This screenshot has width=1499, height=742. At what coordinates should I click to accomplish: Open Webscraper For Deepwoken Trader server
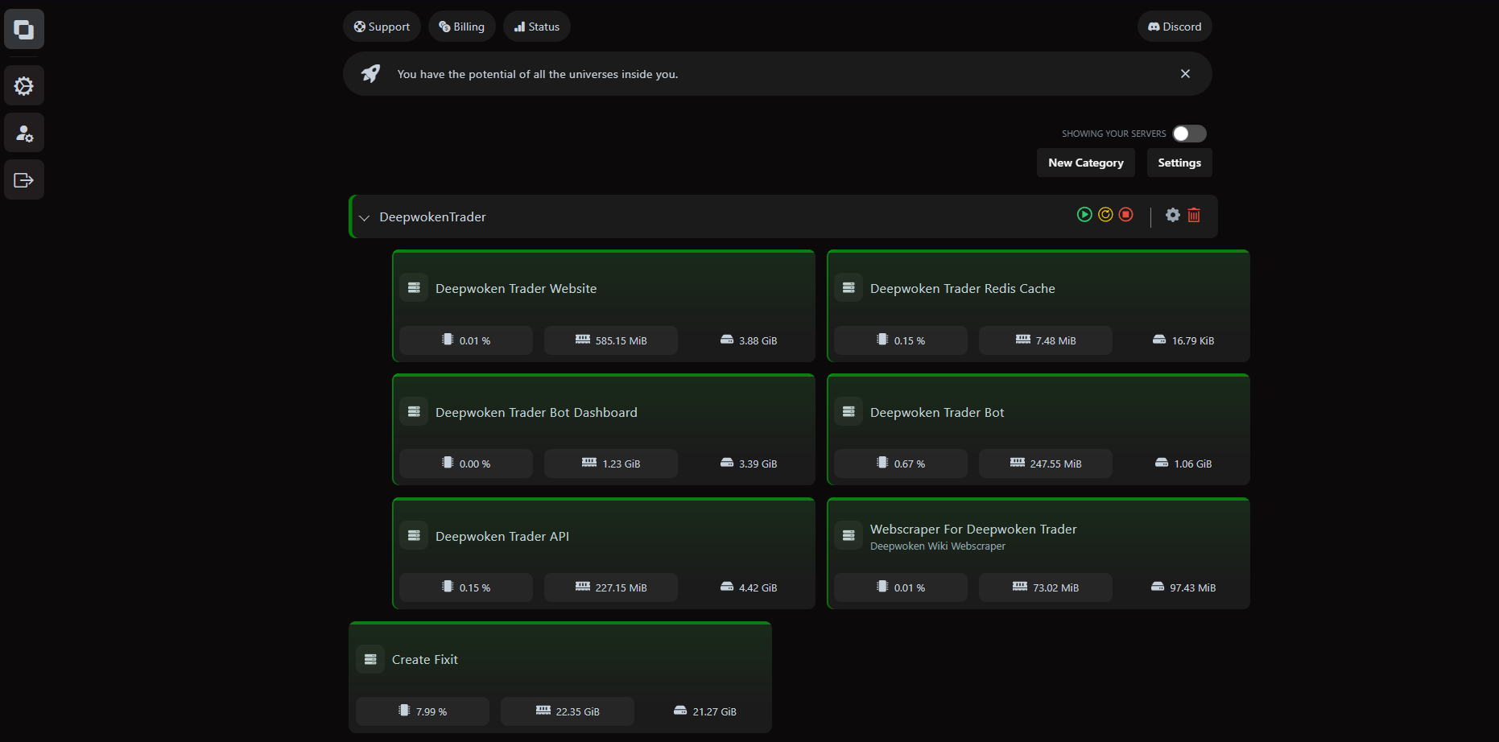pyautogui.click(x=1039, y=554)
